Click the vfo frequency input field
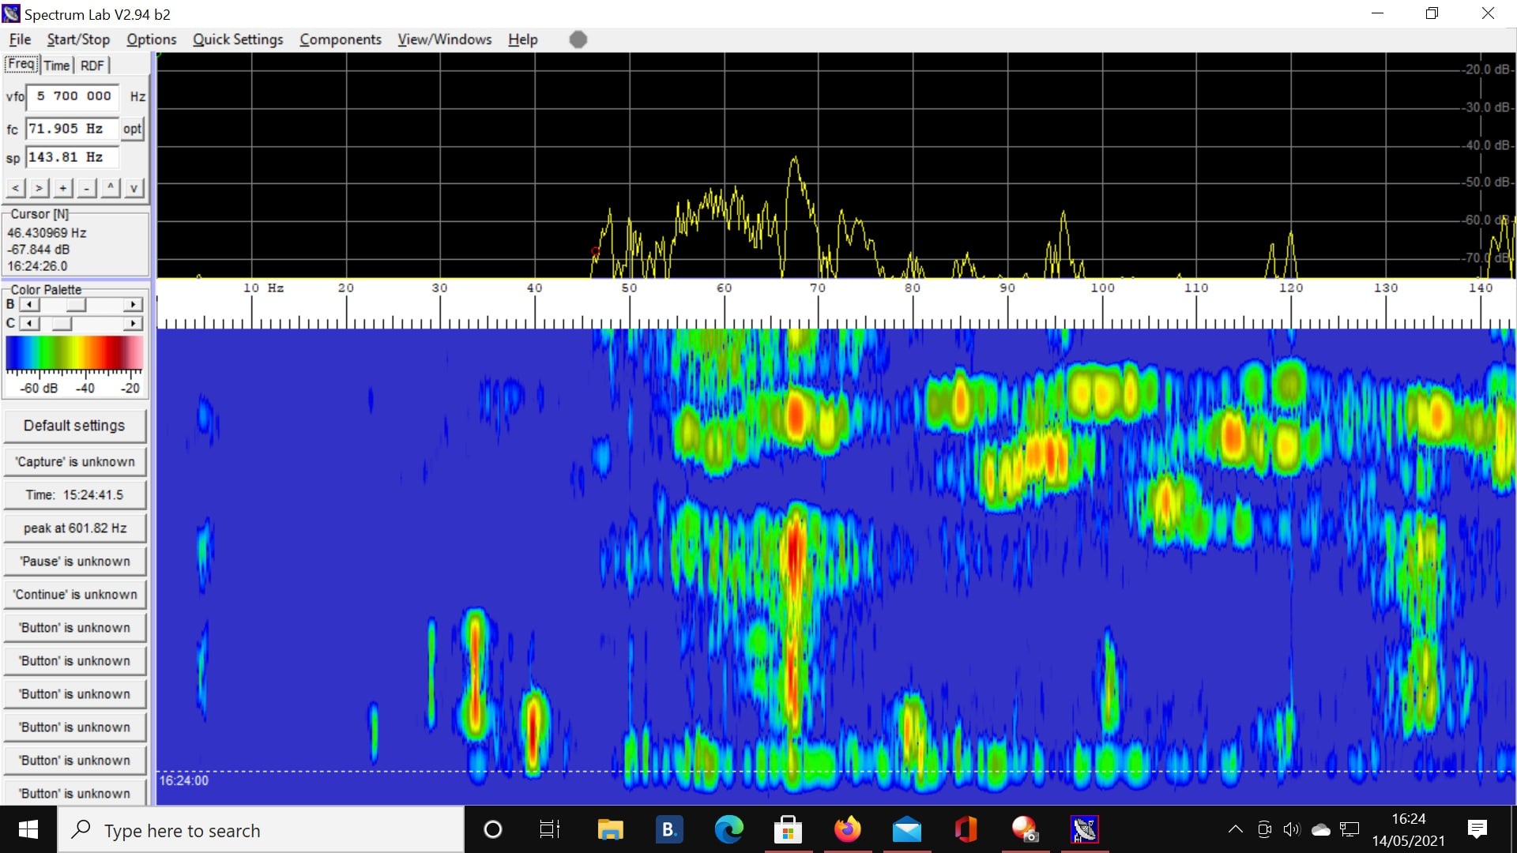This screenshot has height=853, width=1517. (x=73, y=96)
